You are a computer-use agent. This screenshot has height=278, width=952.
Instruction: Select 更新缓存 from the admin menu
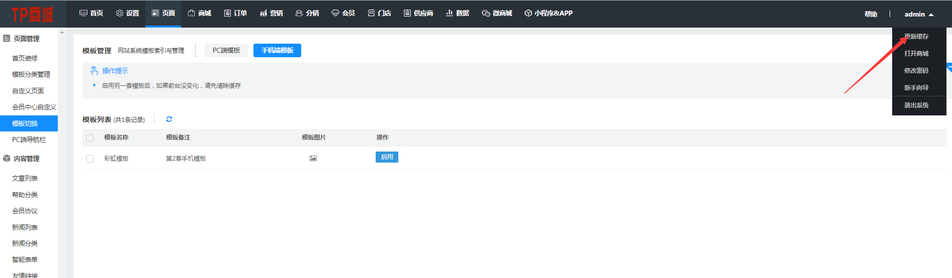point(916,37)
